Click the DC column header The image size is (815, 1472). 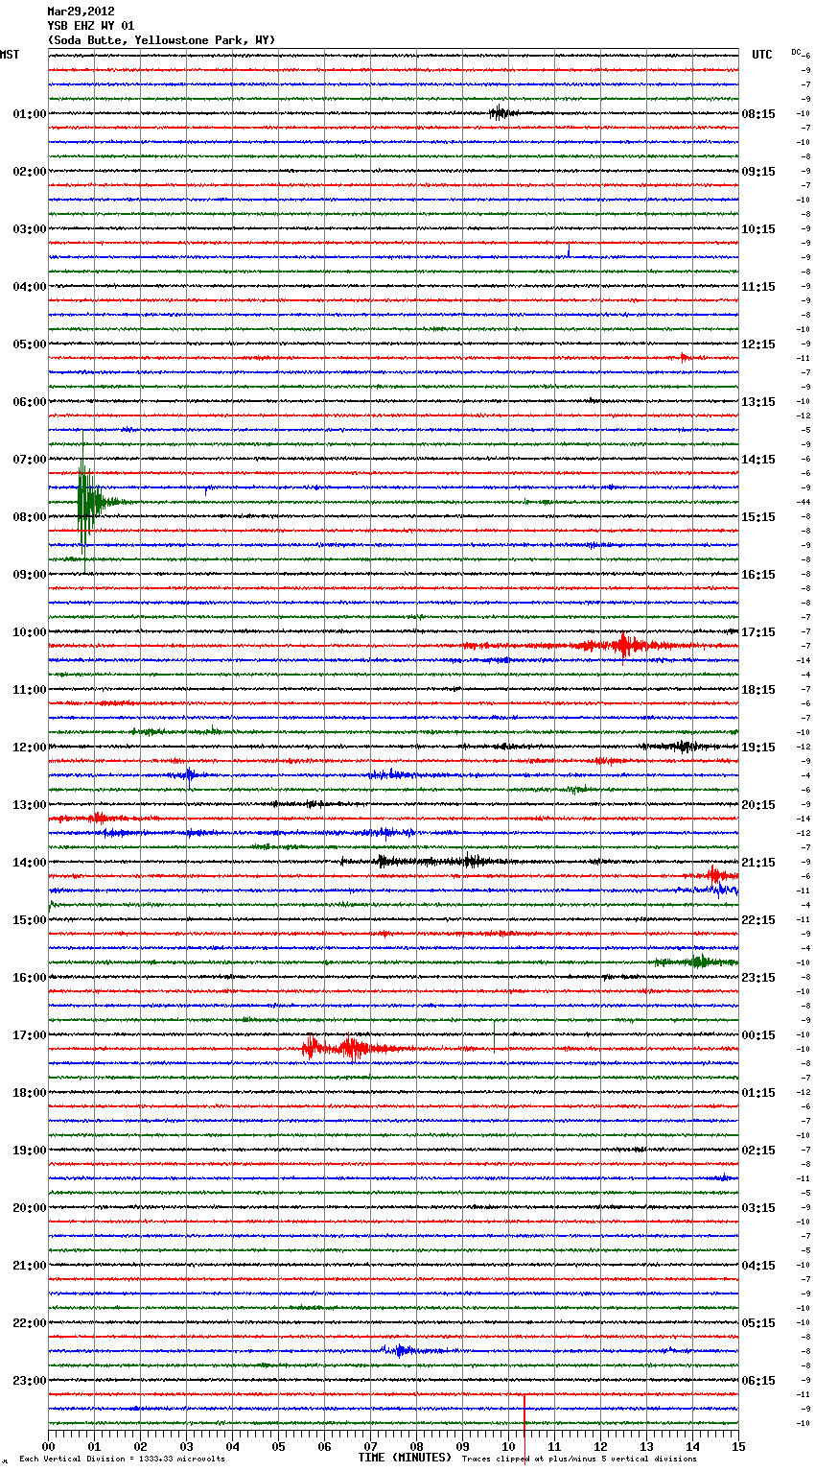click(796, 52)
